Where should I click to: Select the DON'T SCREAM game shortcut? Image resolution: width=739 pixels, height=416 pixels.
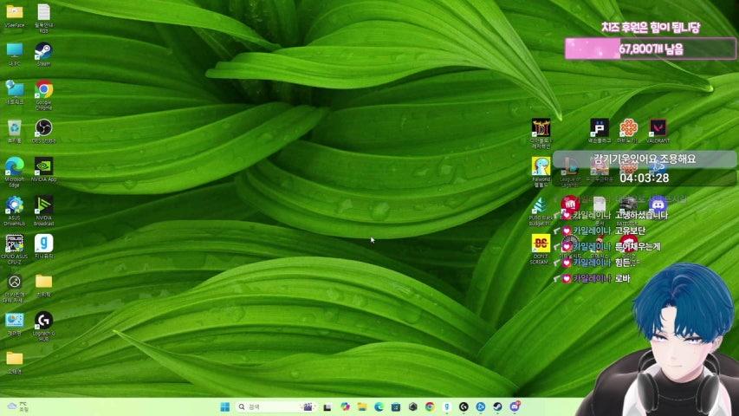[541, 244]
